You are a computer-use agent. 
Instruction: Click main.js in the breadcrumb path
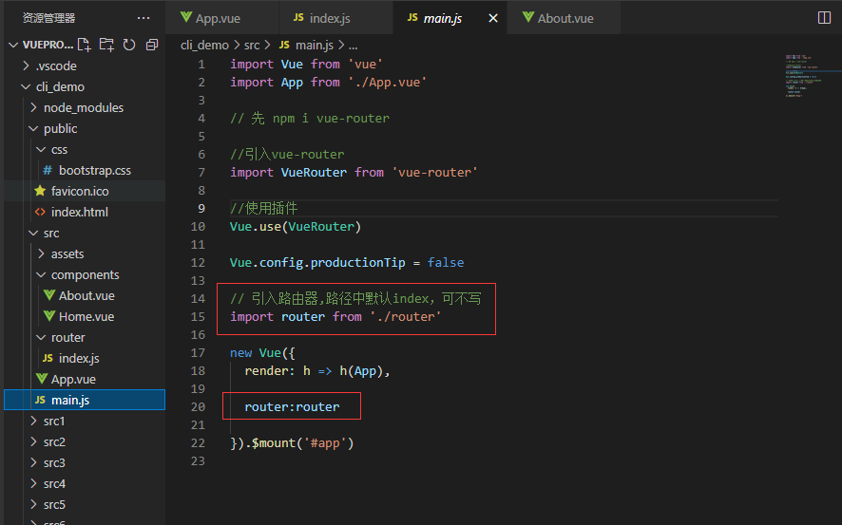[x=307, y=45]
